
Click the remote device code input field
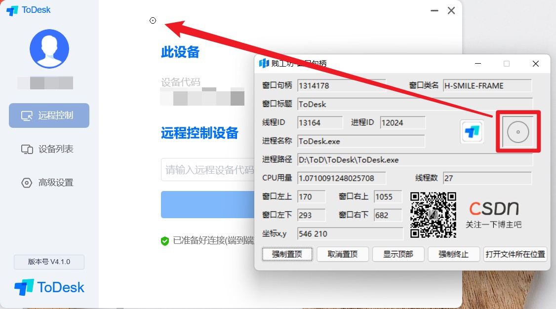[208, 170]
